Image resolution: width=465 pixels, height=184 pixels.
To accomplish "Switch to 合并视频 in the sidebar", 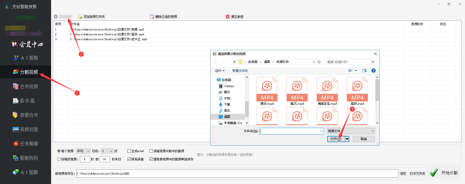I will 26,86.
